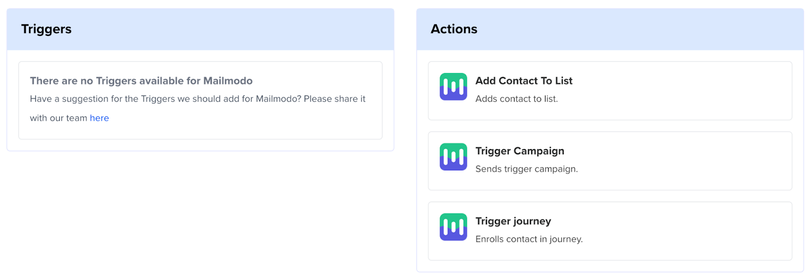Viewport: 812px width, 280px height.
Task: Click the "Enrolls contact in journey." description
Action: pos(529,239)
